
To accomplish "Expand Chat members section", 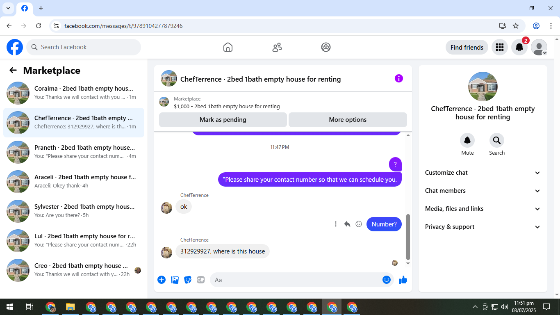I will 483,191.
